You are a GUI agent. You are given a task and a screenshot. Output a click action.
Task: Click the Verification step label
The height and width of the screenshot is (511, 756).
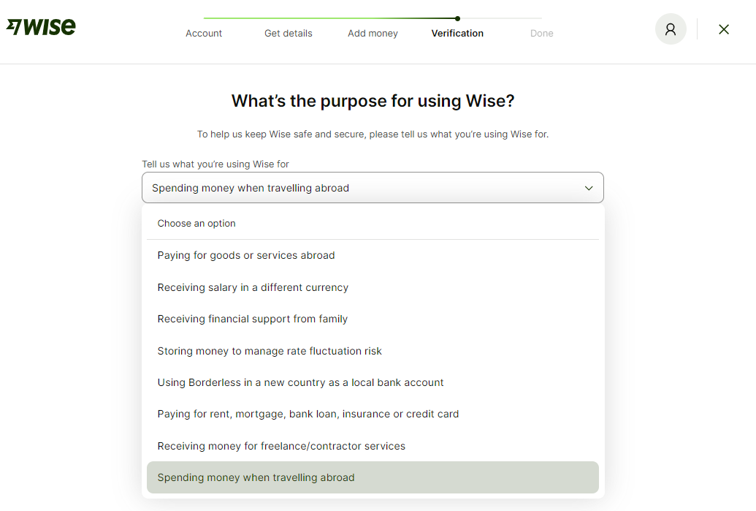[457, 33]
